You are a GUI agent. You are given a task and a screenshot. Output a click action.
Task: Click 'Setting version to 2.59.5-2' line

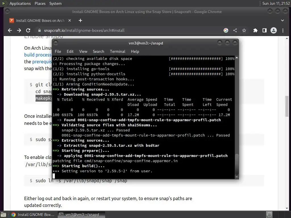coord(102,171)
